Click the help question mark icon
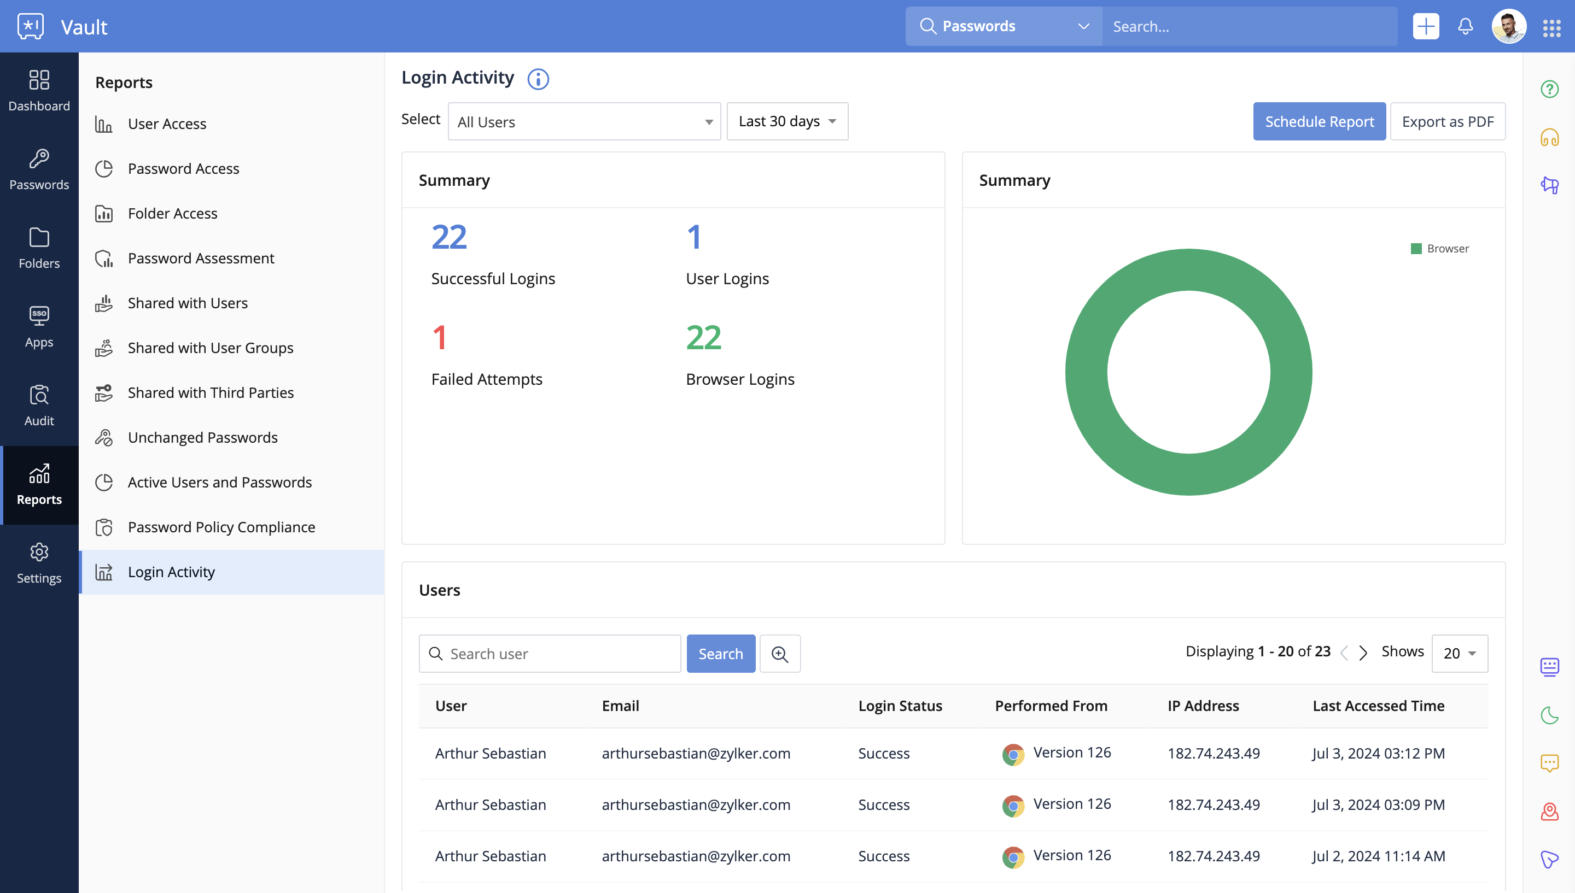This screenshot has height=893, width=1575. coord(1549,90)
